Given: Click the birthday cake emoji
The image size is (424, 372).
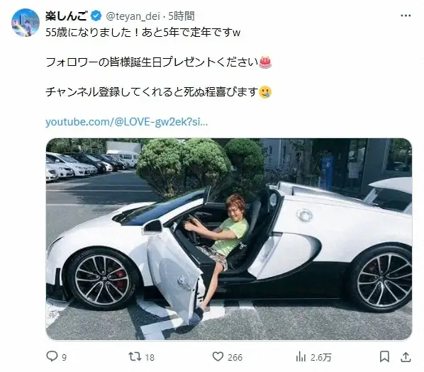Looking at the screenshot, I should (x=265, y=62).
